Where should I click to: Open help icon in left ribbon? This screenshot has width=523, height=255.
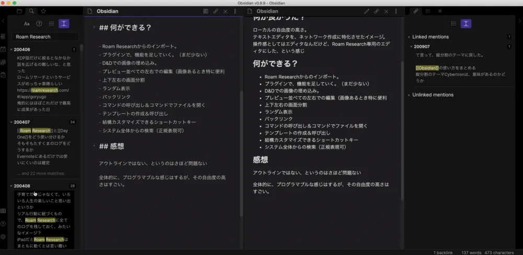point(3,224)
